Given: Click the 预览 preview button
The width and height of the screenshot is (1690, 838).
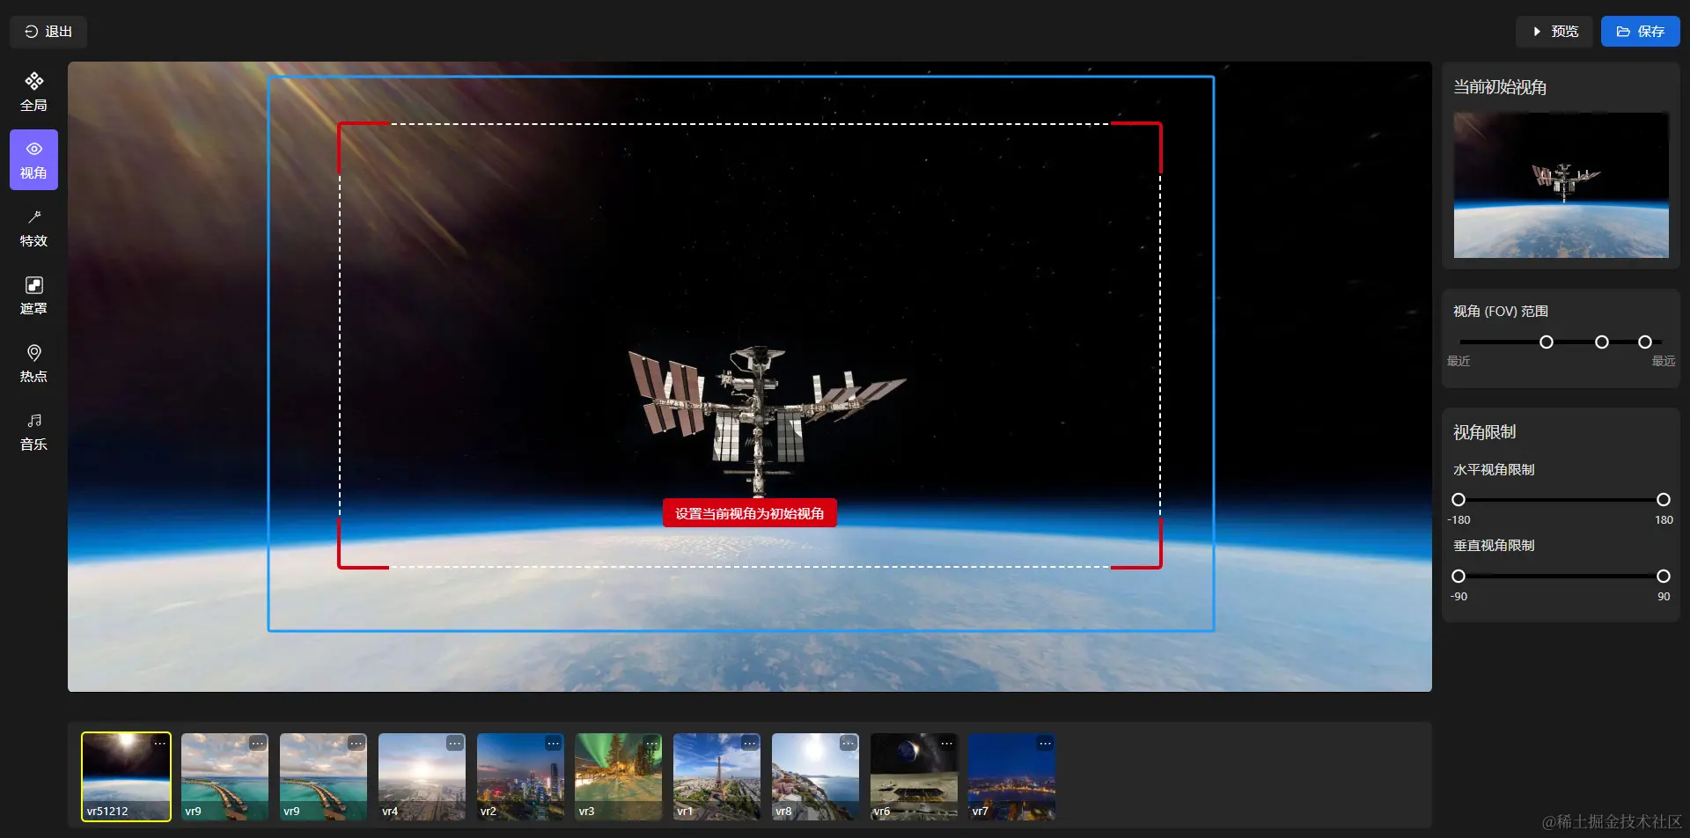Looking at the screenshot, I should pyautogui.click(x=1554, y=32).
